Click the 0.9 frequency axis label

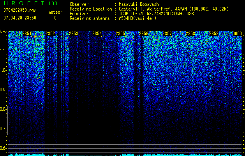[3, 90]
